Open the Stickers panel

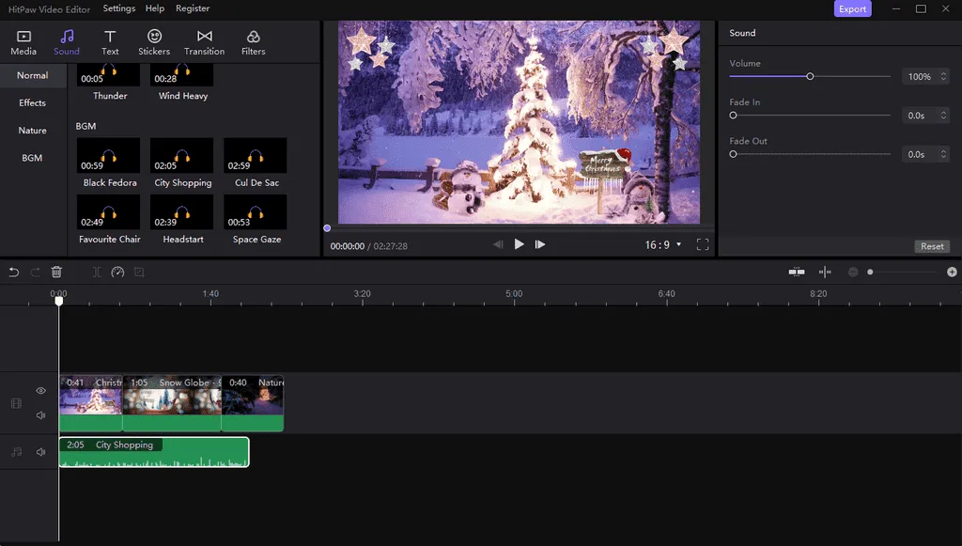[x=154, y=42]
